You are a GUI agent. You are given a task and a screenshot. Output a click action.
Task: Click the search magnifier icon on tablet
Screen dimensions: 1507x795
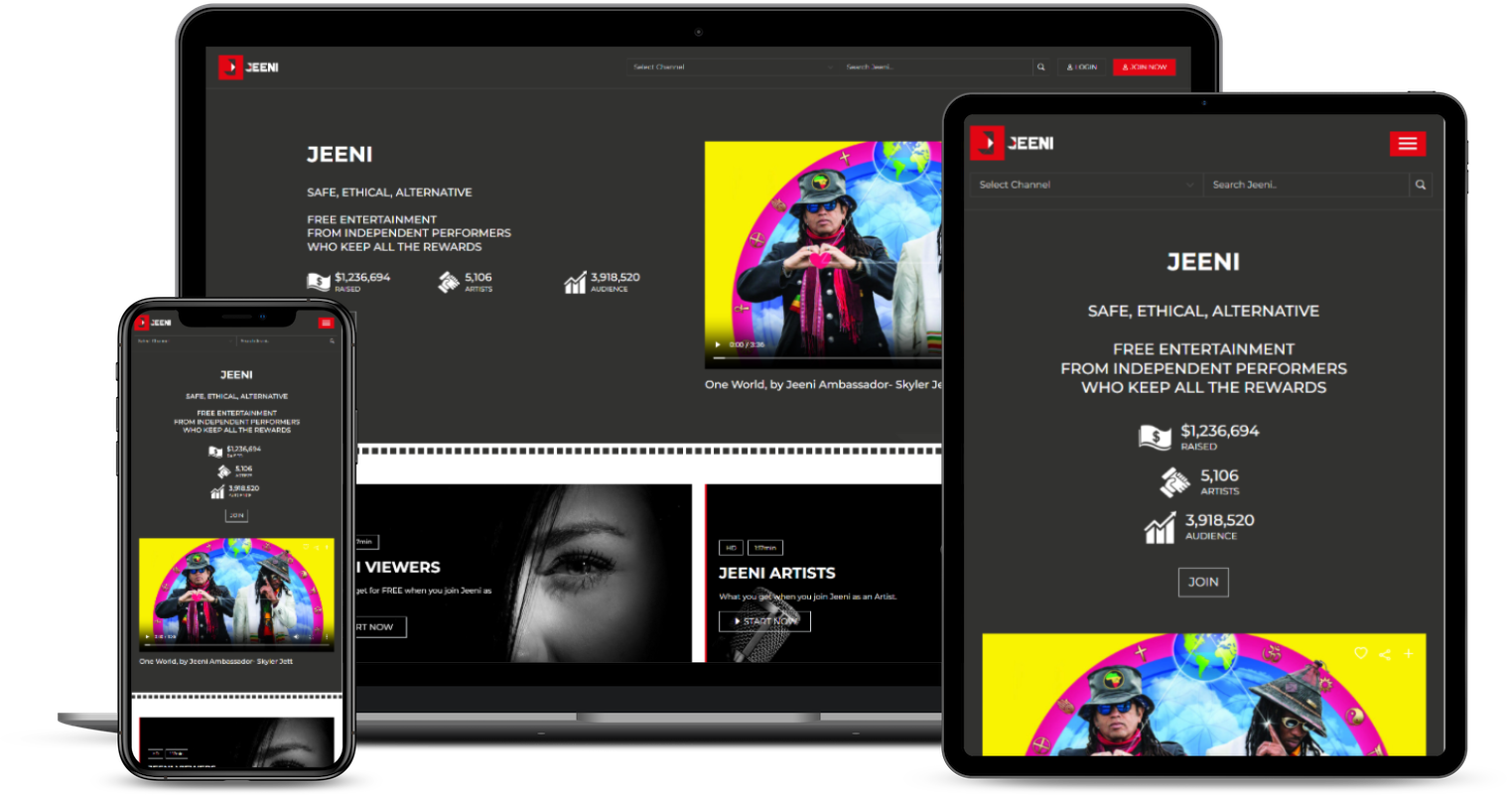point(1421,185)
